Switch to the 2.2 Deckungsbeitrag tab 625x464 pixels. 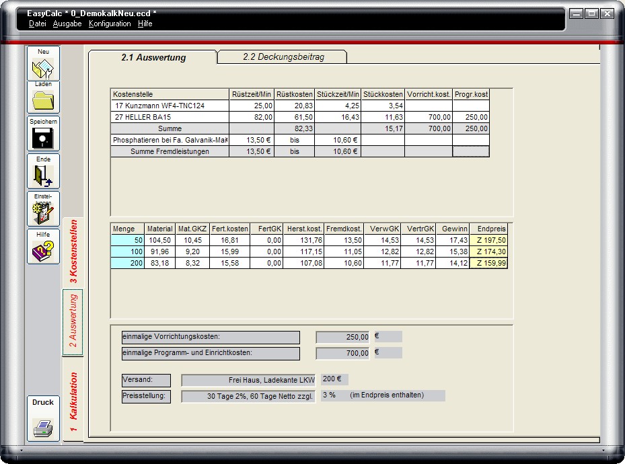pos(283,56)
